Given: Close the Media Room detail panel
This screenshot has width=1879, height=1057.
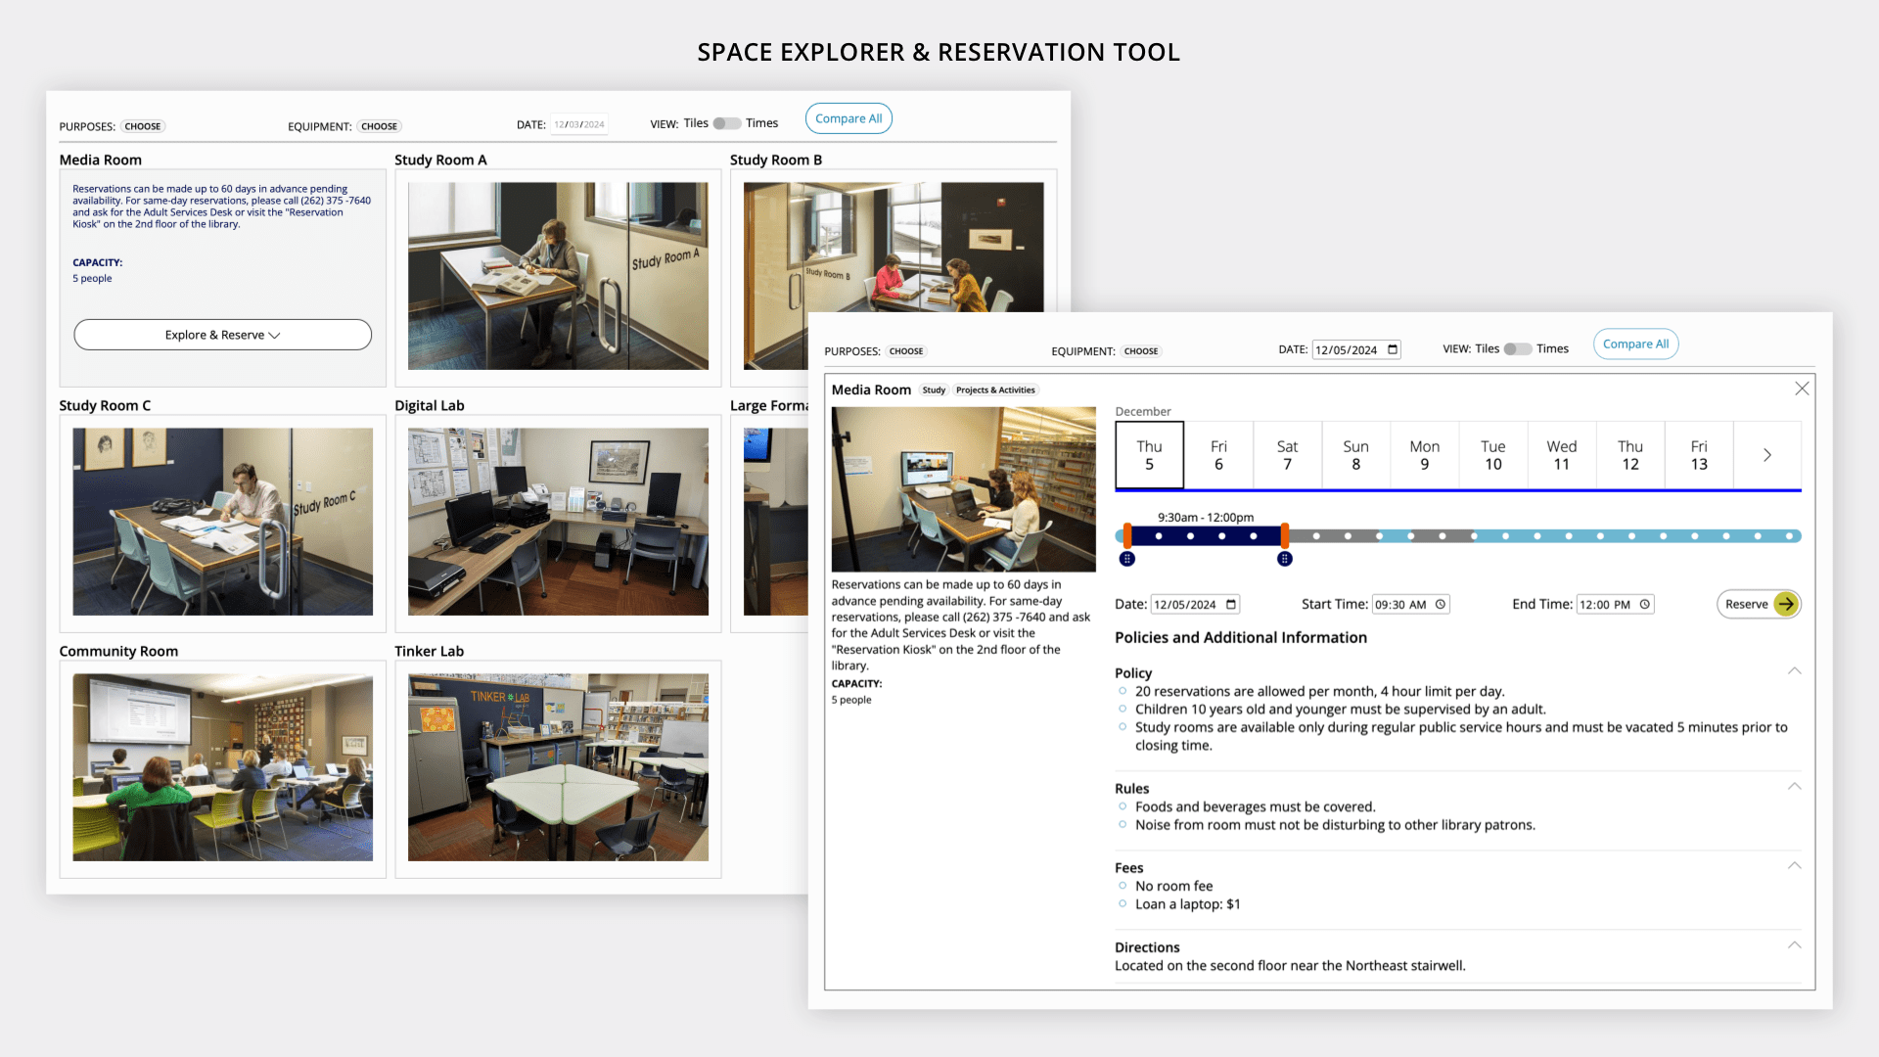Looking at the screenshot, I should pyautogui.click(x=1802, y=389).
